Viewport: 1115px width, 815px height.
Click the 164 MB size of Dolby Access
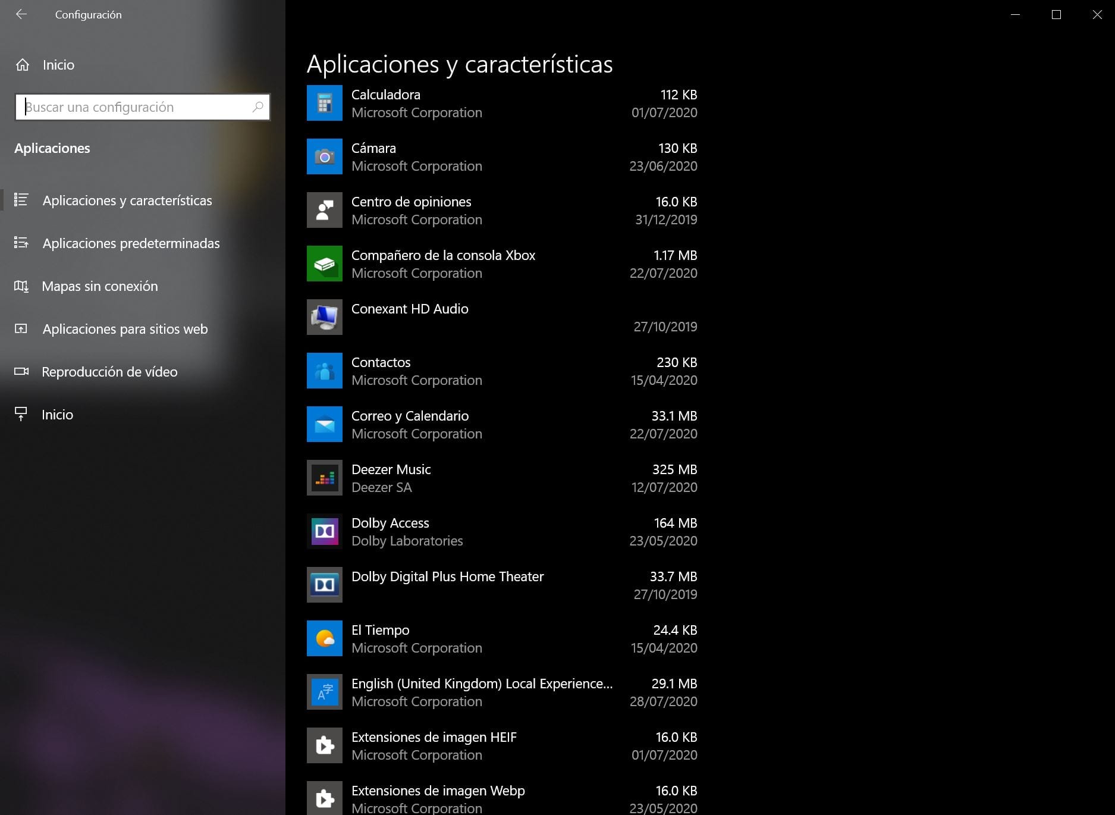click(x=675, y=523)
